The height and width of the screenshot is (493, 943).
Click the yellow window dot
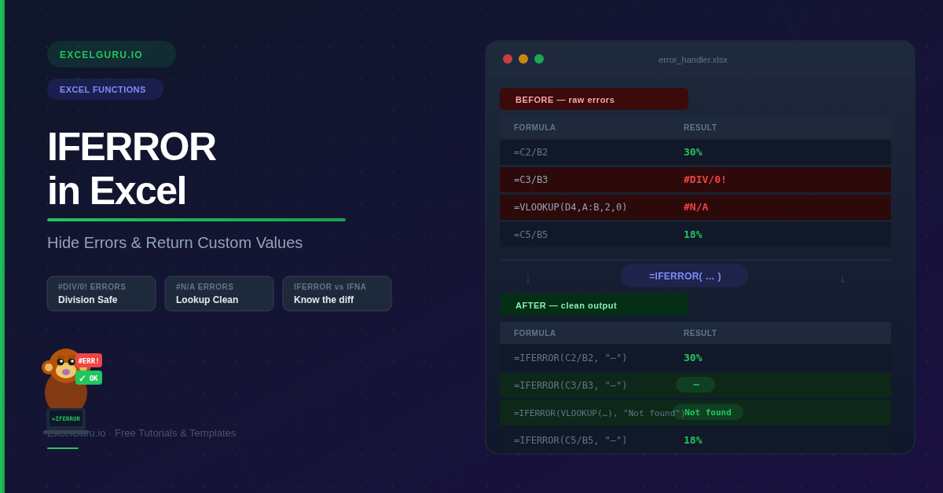pos(523,59)
